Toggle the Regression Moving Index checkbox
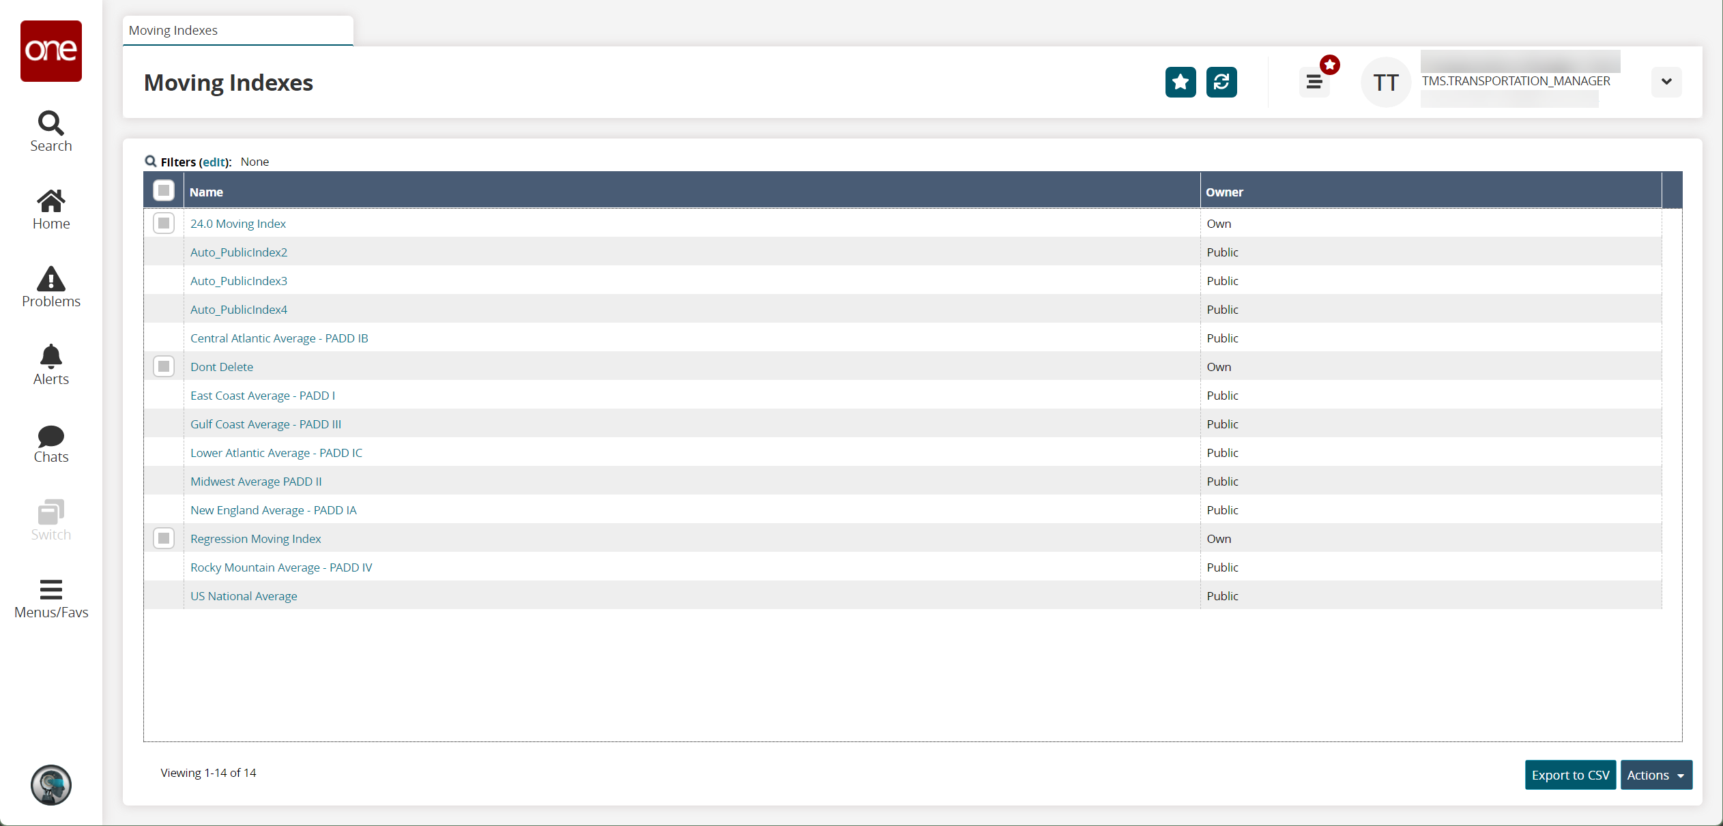Viewport: 1723px width, 826px height. click(164, 538)
